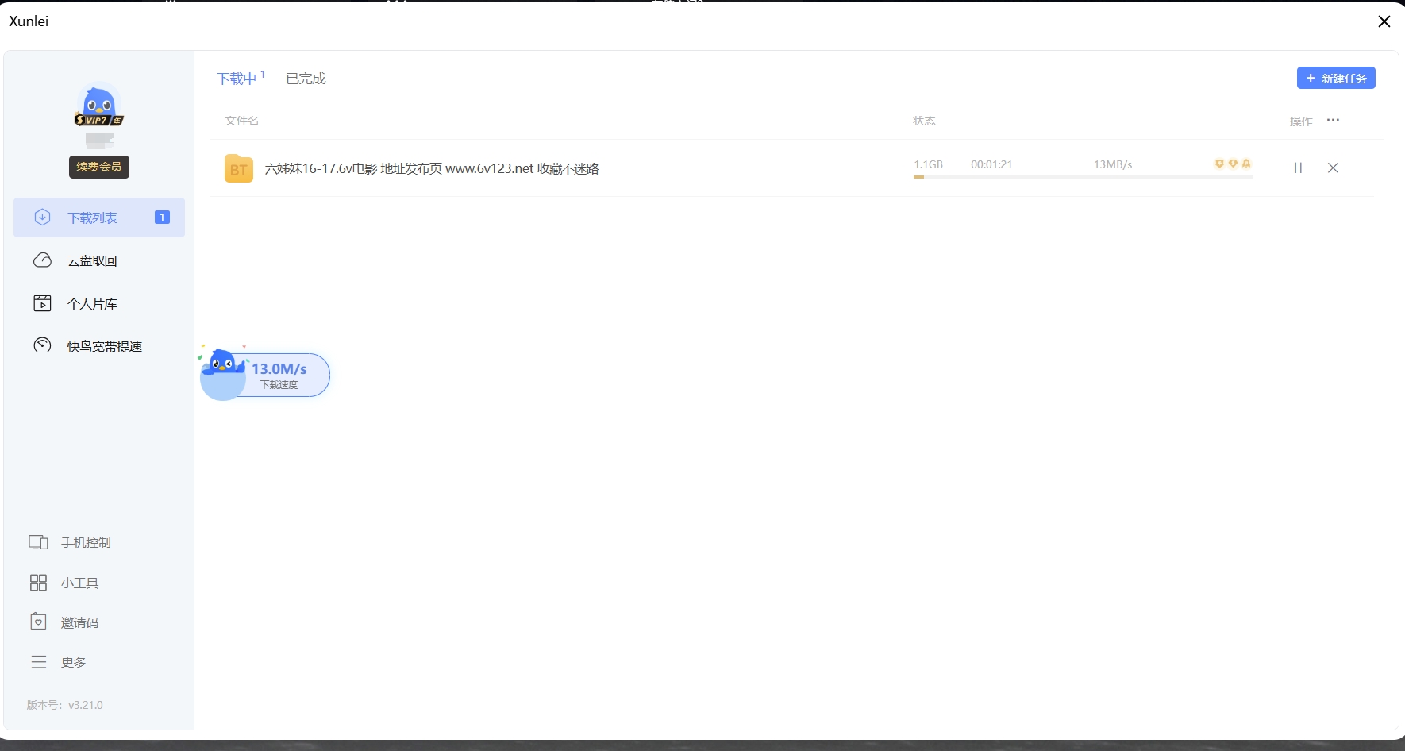Viewport: 1405px width, 751px height.
Task: Click the 操作 column header
Action: coord(1301,121)
